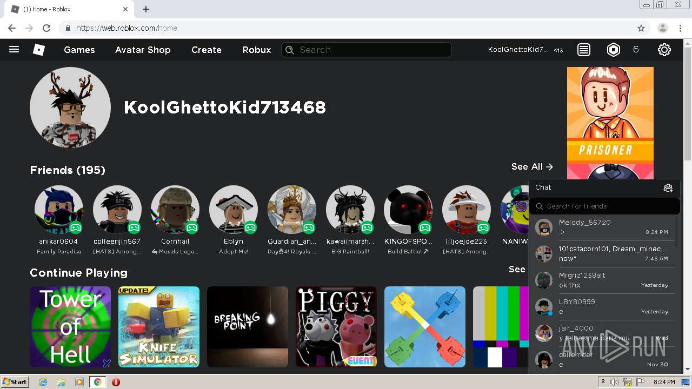
Task: Click the volume icon in system tray
Action: coord(614,382)
